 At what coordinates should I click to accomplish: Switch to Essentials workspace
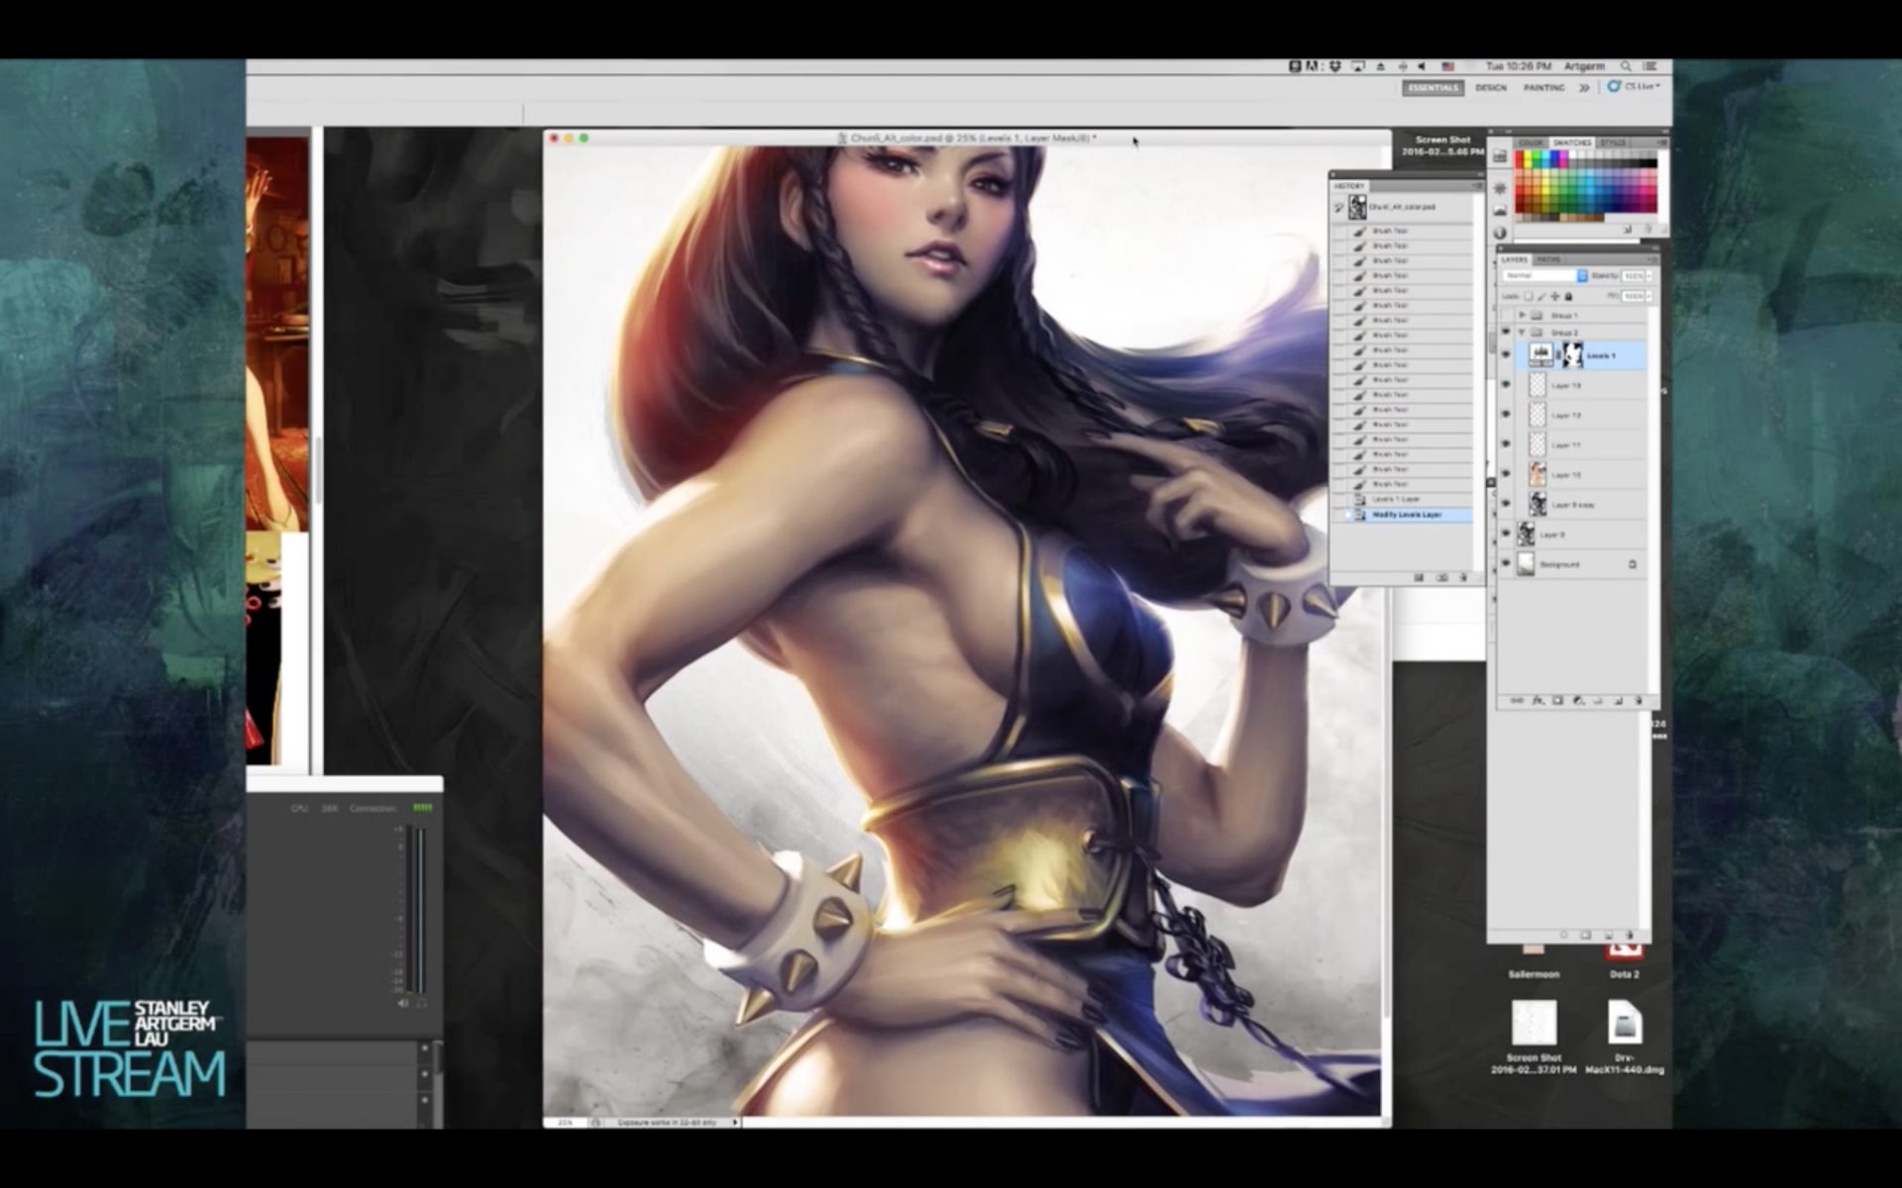1433,88
